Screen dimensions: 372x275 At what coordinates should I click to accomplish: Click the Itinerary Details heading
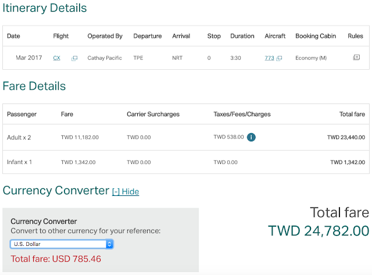click(45, 8)
